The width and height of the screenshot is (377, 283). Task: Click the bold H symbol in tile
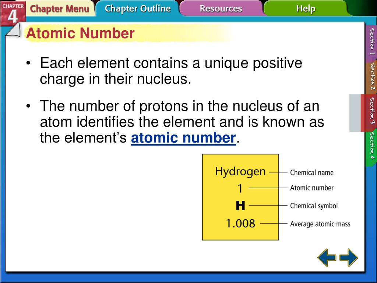point(240,206)
